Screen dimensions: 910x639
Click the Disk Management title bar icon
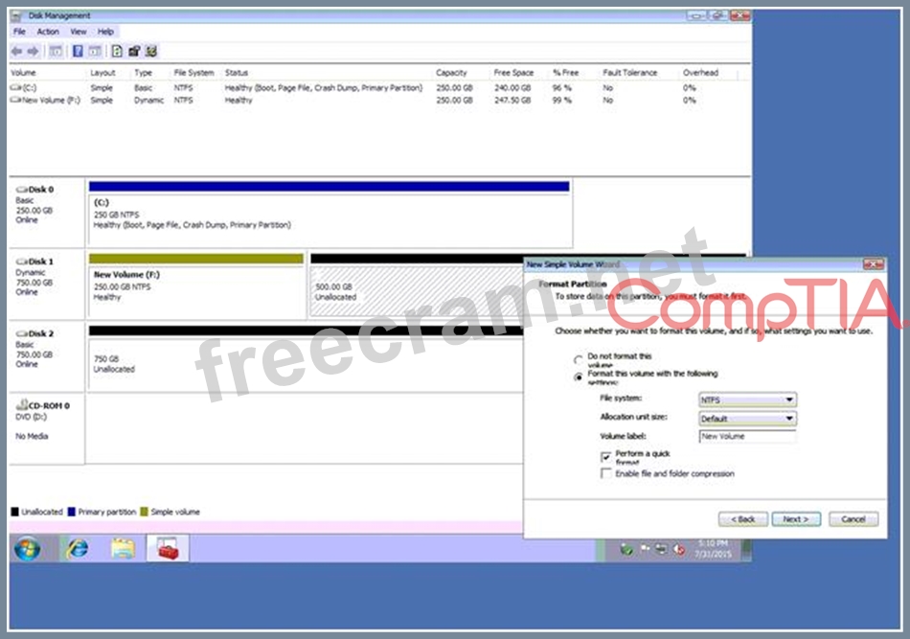click(x=16, y=15)
